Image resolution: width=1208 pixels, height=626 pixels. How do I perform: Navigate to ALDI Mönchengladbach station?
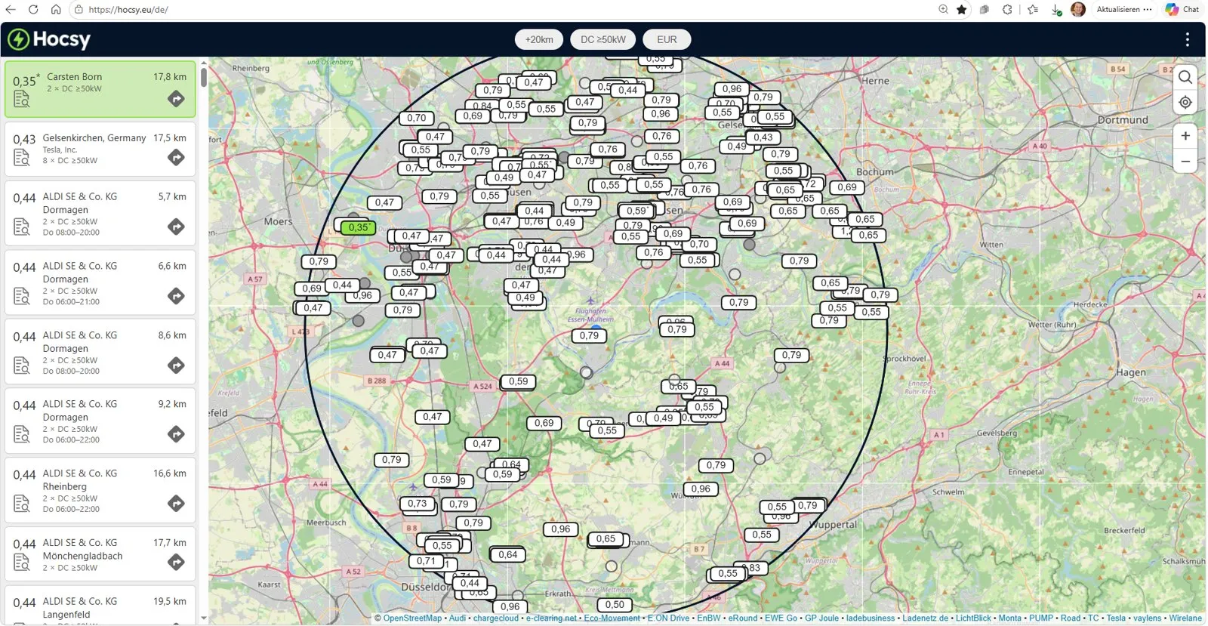point(176,562)
